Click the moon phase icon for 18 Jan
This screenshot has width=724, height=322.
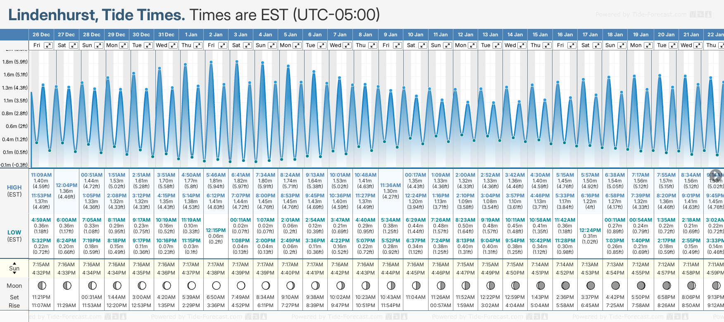(615, 285)
